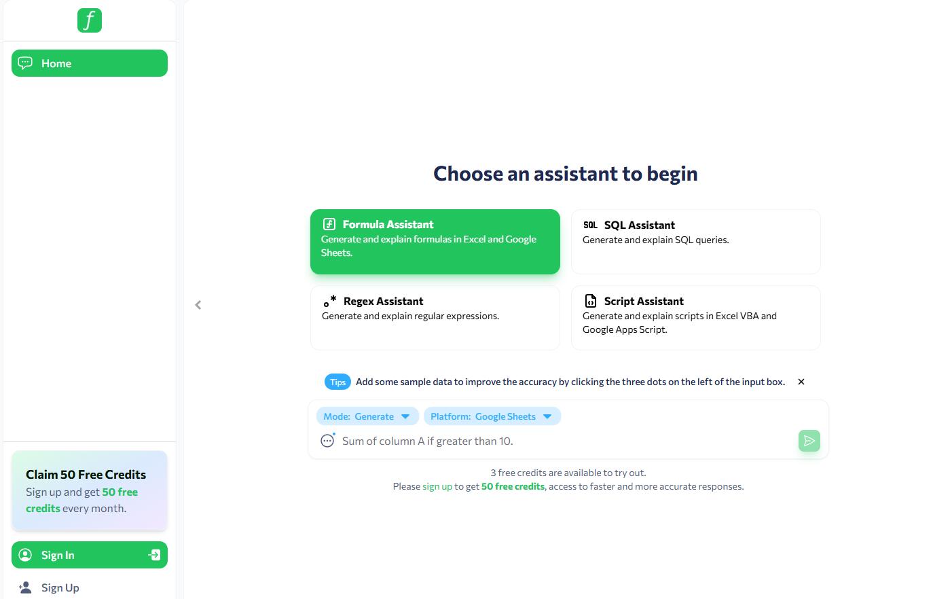Collapse the sidebar with the chevron
This screenshot has height=599, width=933.
pos(198,305)
